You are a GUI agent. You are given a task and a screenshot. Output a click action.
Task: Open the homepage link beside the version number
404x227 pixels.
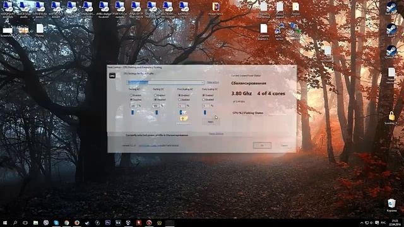[148, 146]
